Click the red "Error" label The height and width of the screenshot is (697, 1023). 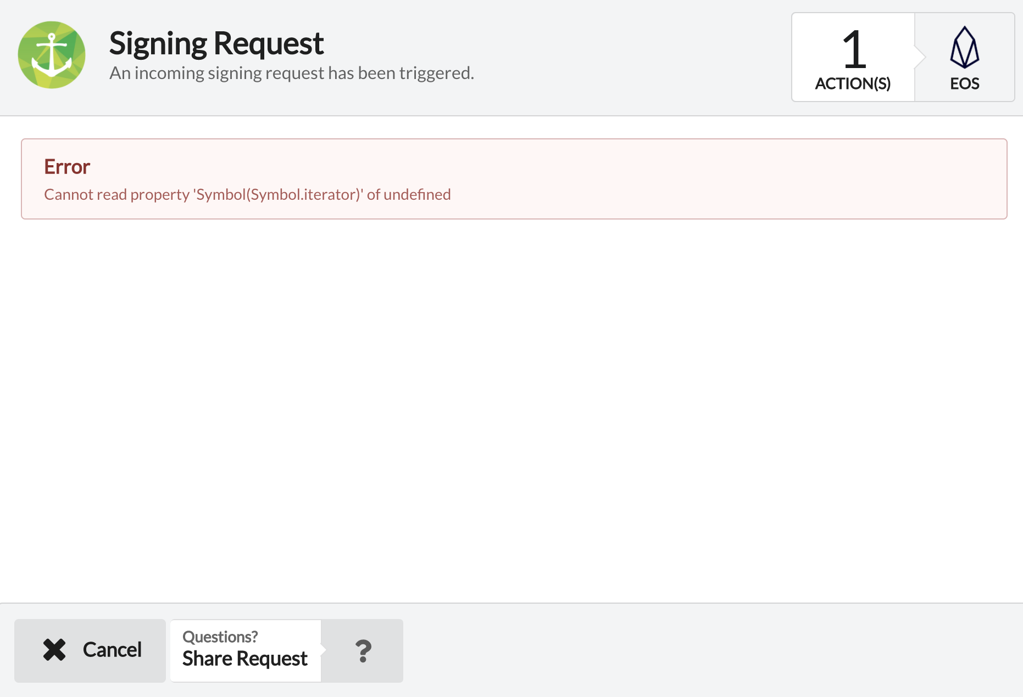(66, 166)
